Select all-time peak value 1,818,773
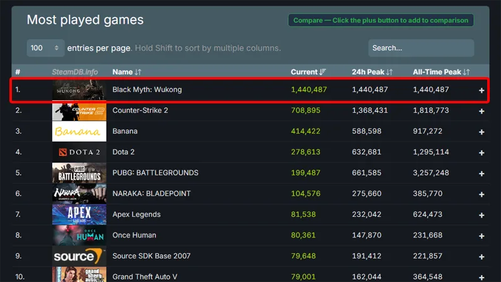Screen dimensions: 501x282 [x=431, y=110]
